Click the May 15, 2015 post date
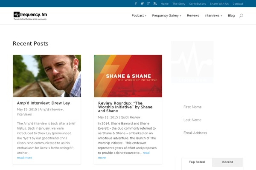 (27, 110)
